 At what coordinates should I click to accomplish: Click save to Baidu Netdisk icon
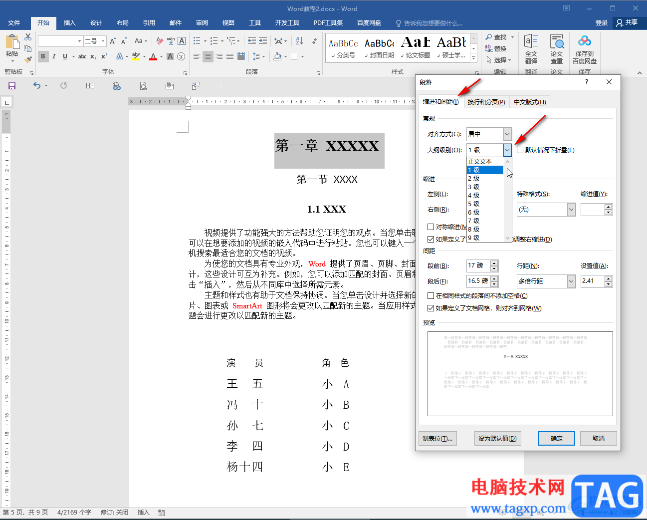(x=585, y=49)
